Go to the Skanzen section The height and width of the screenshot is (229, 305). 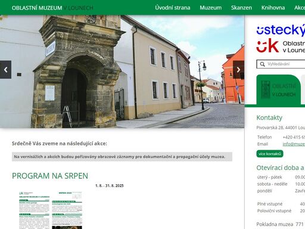click(x=241, y=8)
